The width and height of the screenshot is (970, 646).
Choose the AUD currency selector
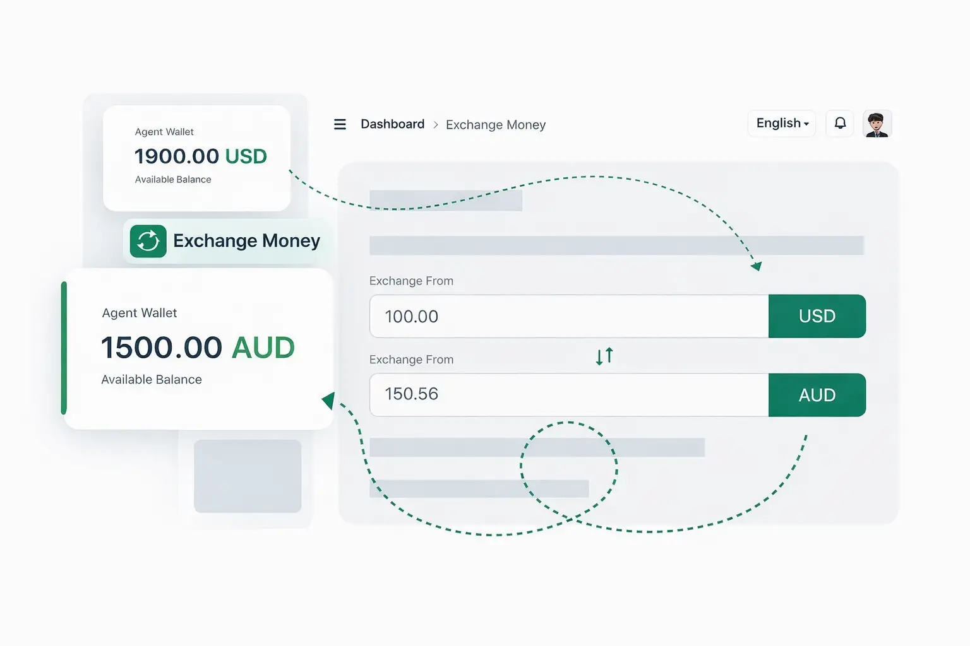click(817, 395)
